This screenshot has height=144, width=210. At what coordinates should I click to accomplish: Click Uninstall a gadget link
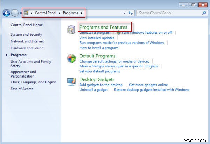coord(93,90)
